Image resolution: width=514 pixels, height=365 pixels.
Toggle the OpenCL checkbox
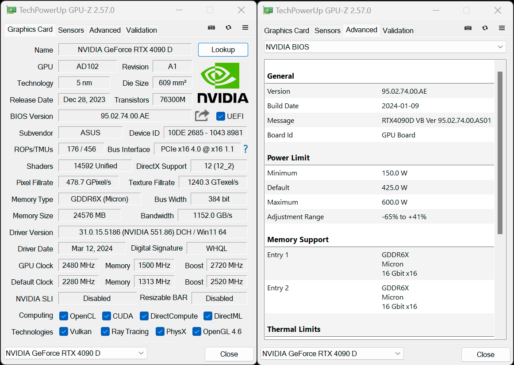pos(64,316)
